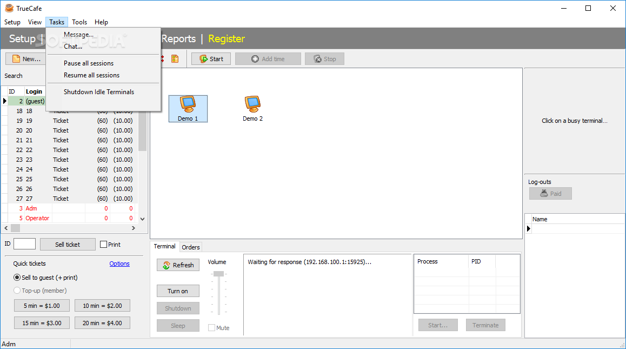Open the Help menu
Image resolution: width=626 pixels, height=349 pixels.
point(101,22)
